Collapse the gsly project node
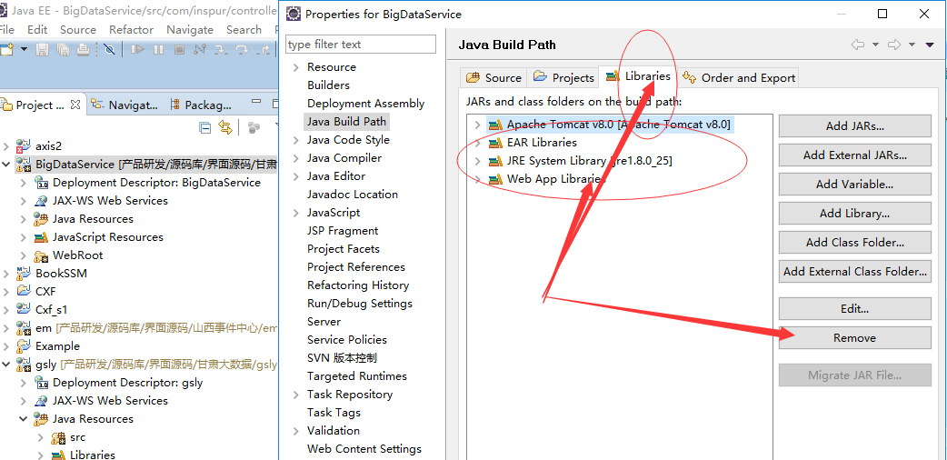This screenshot has height=460, width=947. pyautogui.click(x=6, y=365)
